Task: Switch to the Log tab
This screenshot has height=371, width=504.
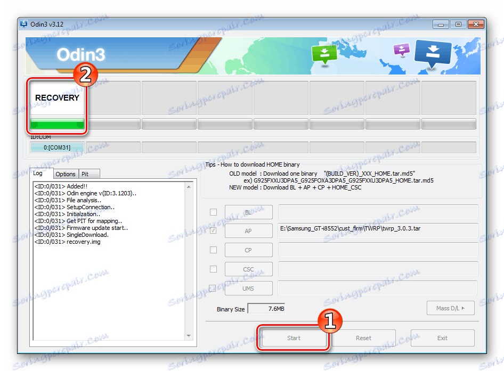Action: [41, 173]
